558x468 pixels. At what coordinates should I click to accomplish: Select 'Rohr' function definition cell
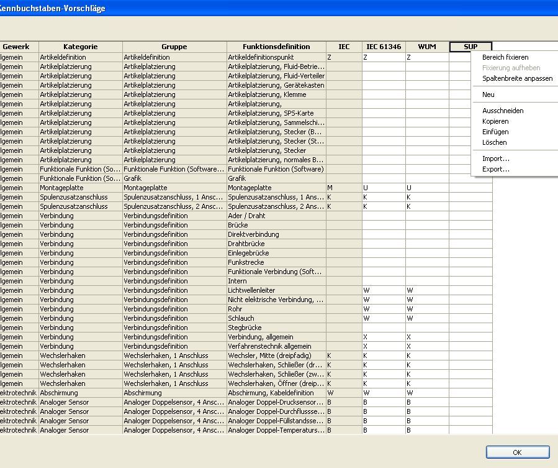pos(276,309)
